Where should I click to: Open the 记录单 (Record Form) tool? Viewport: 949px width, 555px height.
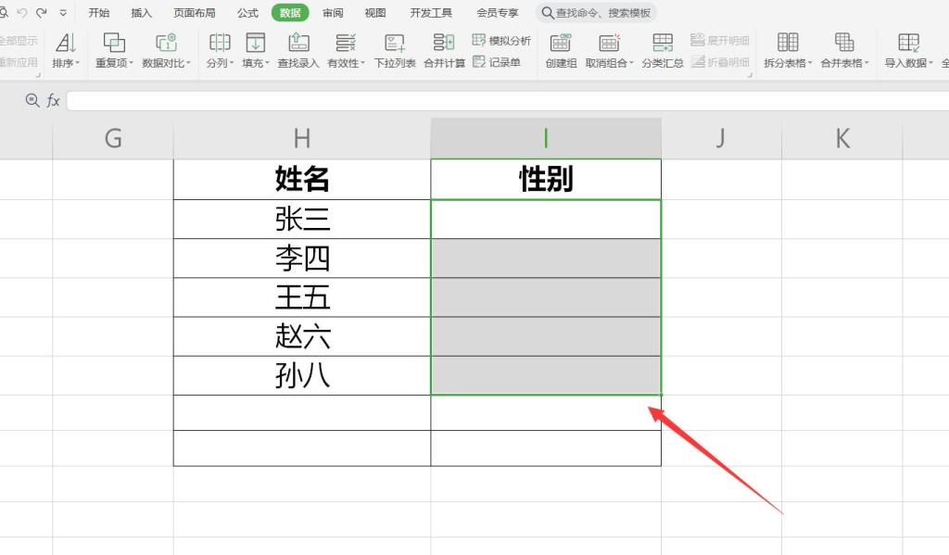pyautogui.click(x=500, y=63)
